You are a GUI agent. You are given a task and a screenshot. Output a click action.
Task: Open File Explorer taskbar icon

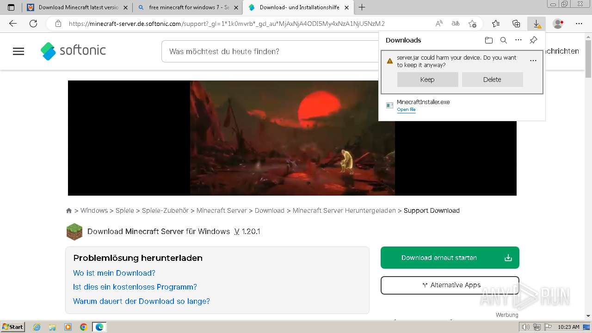(52, 327)
